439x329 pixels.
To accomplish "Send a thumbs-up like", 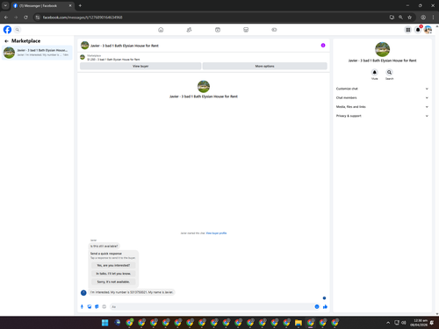I will point(325,306).
